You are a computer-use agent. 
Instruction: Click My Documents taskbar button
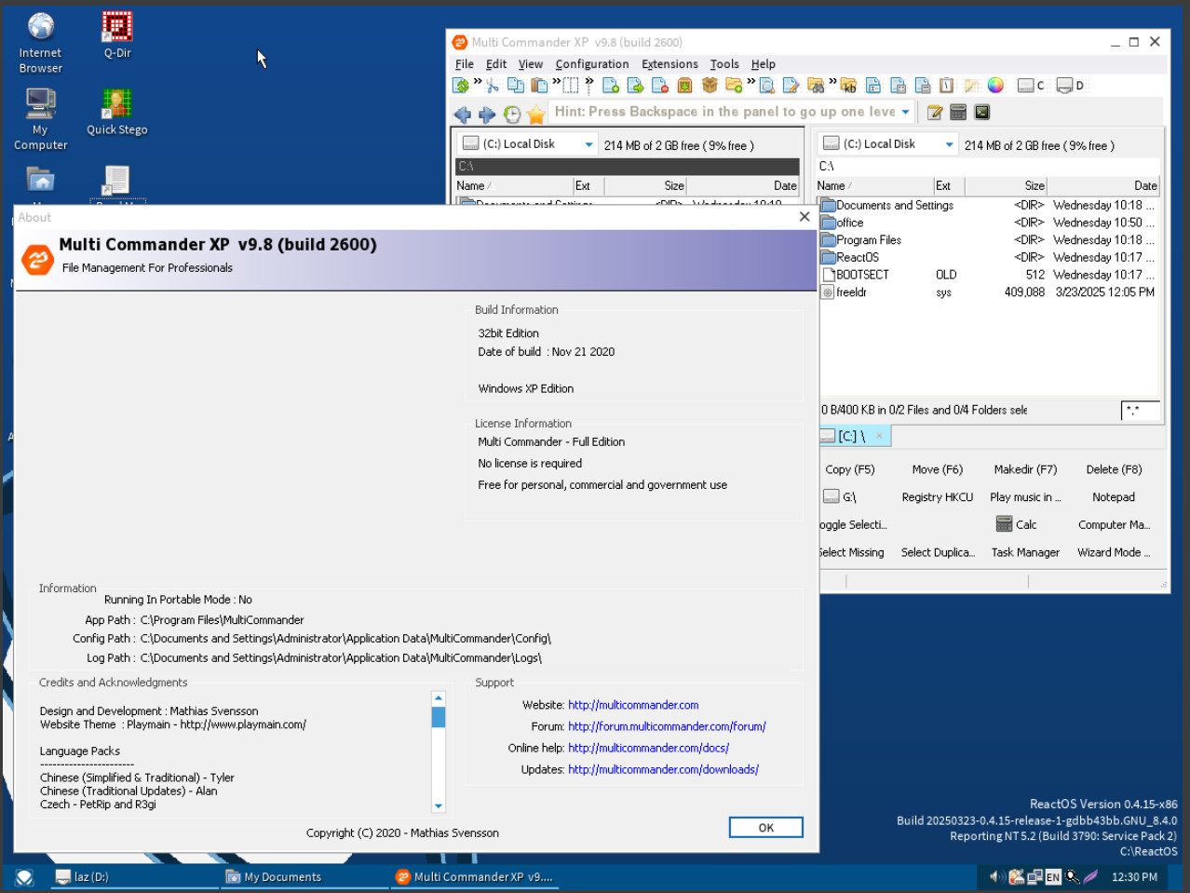tap(303, 877)
